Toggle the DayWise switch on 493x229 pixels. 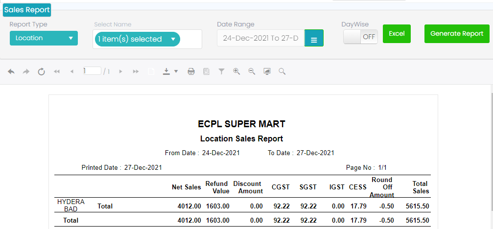tap(360, 37)
